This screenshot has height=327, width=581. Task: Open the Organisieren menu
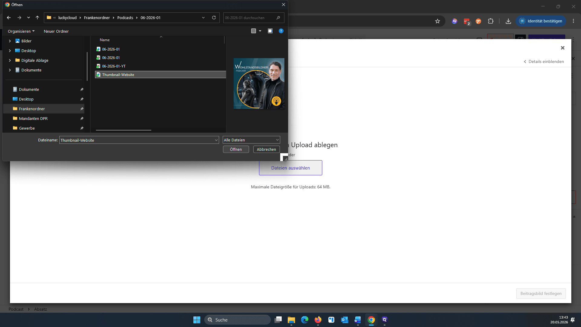click(21, 31)
